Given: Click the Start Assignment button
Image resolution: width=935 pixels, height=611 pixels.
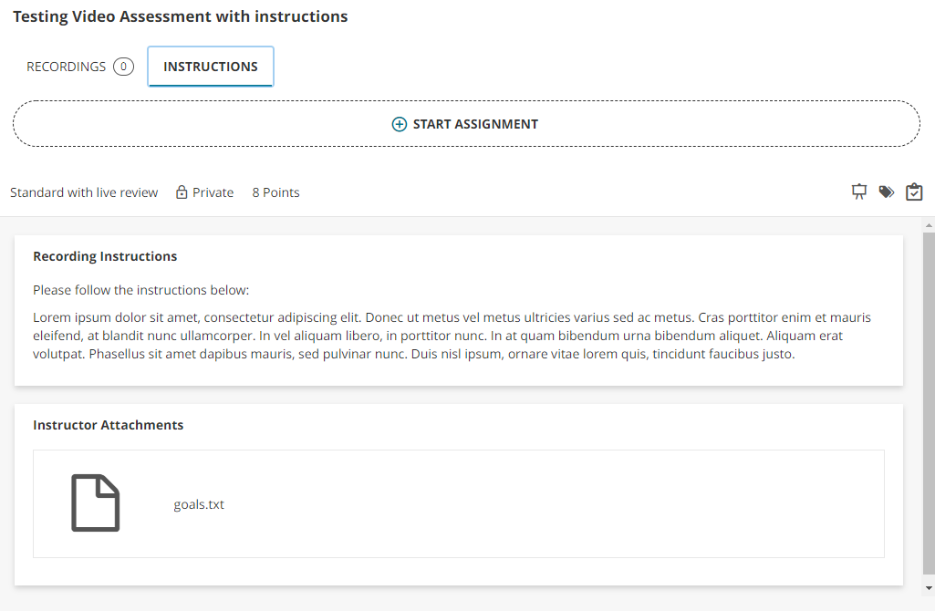Looking at the screenshot, I should click(465, 123).
